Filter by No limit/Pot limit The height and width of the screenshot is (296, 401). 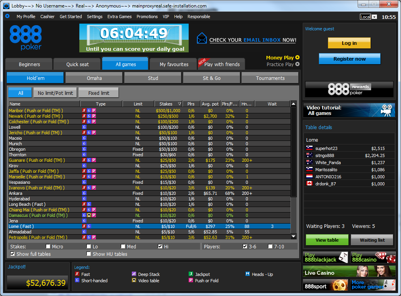point(55,93)
